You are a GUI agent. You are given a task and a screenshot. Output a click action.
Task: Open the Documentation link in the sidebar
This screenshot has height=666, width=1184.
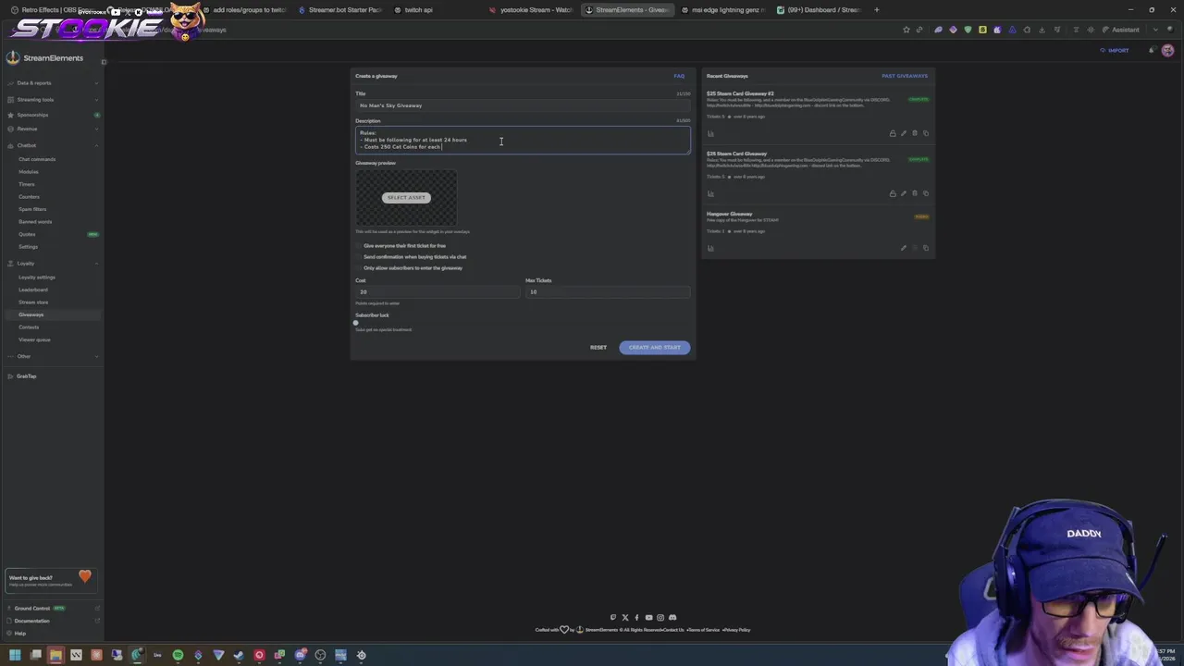[x=52, y=621]
